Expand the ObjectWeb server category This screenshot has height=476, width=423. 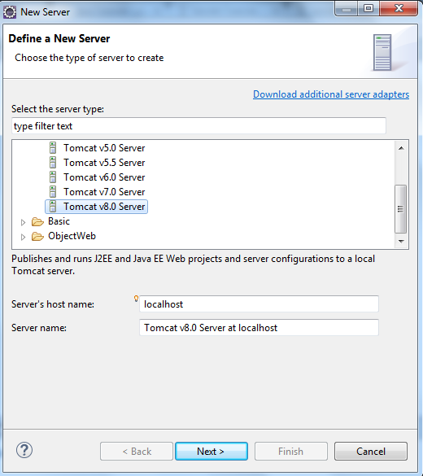pyautogui.click(x=23, y=237)
